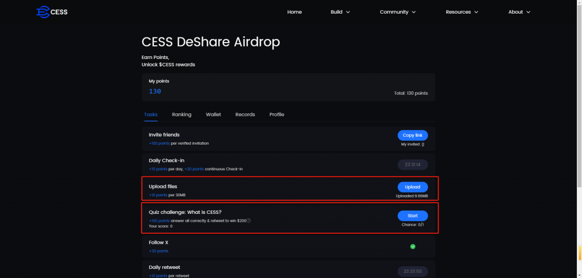Viewport: 582px width, 278px height.
Task: Click the Chance: 0/1 text
Action: tap(413, 224)
